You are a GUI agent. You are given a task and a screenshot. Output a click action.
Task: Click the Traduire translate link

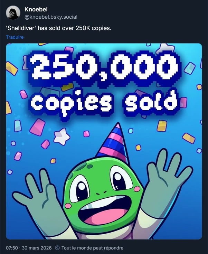click(x=15, y=37)
